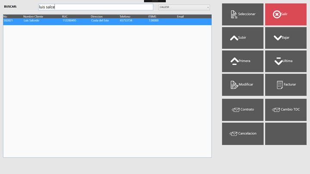Click the Direccion column header
The image size is (310, 174).
pyautogui.click(x=96, y=16)
